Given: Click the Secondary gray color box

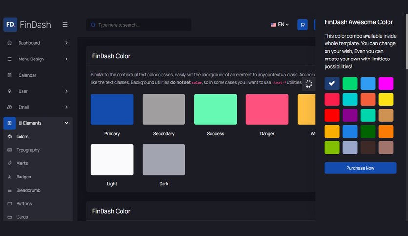Looking at the screenshot, I should (x=163, y=109).
